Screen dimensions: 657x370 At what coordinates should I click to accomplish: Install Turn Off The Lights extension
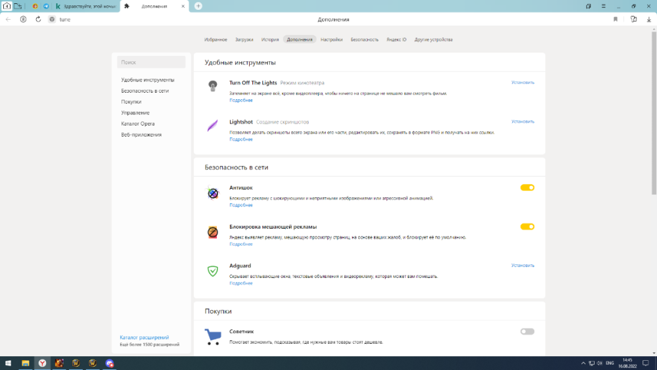(523, 83)
